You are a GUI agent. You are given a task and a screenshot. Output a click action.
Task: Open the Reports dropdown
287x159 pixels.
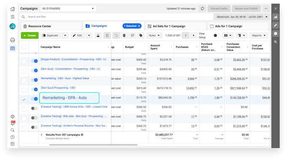259,36
